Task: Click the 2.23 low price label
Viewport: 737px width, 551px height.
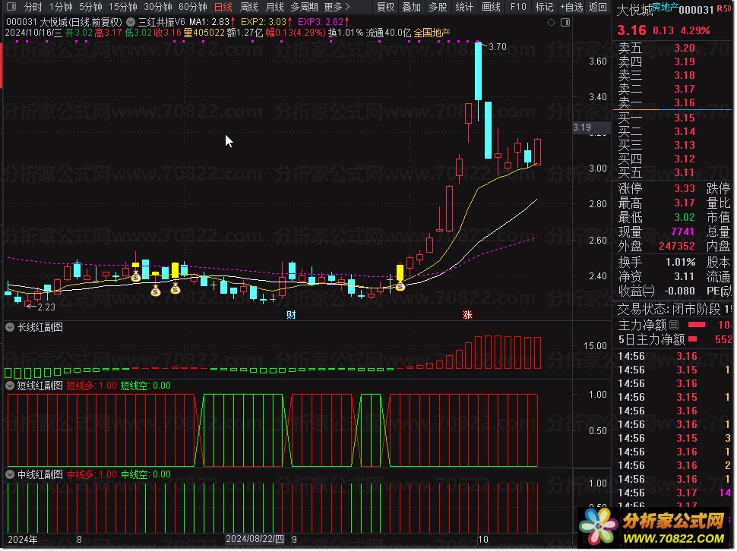Action: click(46, 307)
